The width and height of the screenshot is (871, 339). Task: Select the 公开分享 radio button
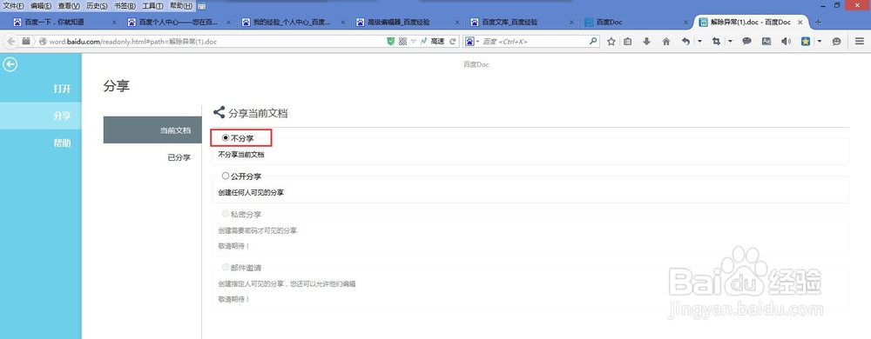(x=226, y=176)
